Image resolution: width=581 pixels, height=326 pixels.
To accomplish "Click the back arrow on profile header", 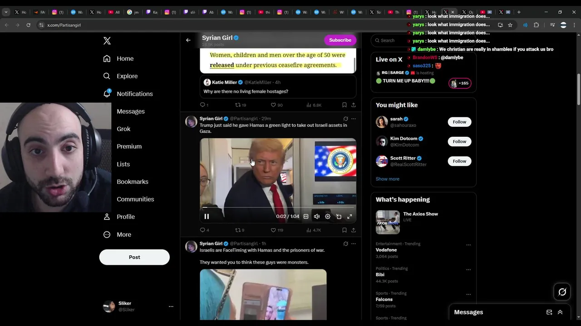I will [x=188, y=40].
